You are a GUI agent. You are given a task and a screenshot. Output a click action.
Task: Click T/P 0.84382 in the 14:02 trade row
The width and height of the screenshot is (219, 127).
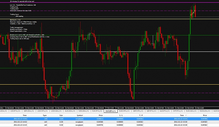pos(140,122)
